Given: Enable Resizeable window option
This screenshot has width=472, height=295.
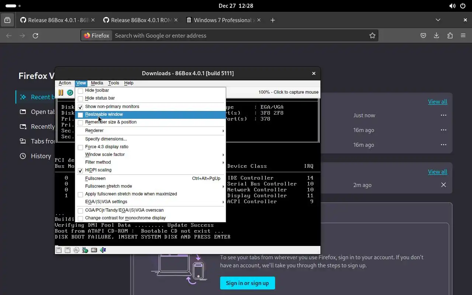Looking at the screenshot, I should [150, 115].
